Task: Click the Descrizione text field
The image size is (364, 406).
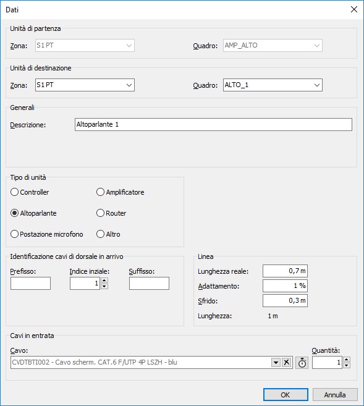Action: coord(214,125)
